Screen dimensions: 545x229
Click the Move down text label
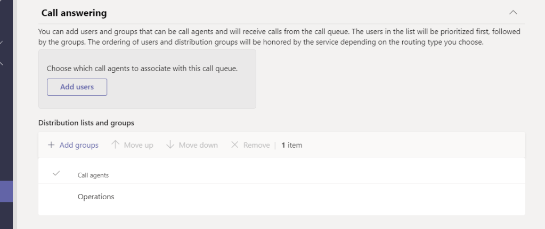click(x=198, y=145)
